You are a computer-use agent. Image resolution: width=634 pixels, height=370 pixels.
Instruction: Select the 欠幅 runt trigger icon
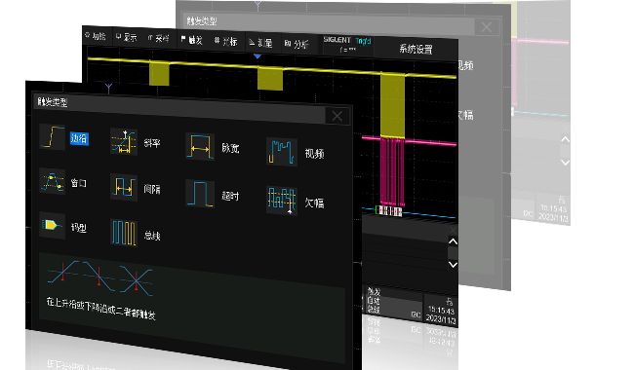click(x=282, y=200)
